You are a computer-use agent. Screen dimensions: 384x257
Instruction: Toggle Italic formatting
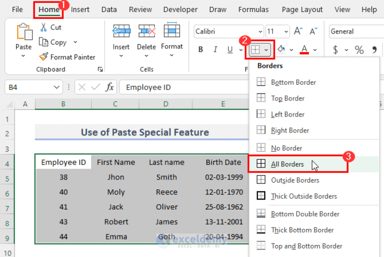pos(215,49)
